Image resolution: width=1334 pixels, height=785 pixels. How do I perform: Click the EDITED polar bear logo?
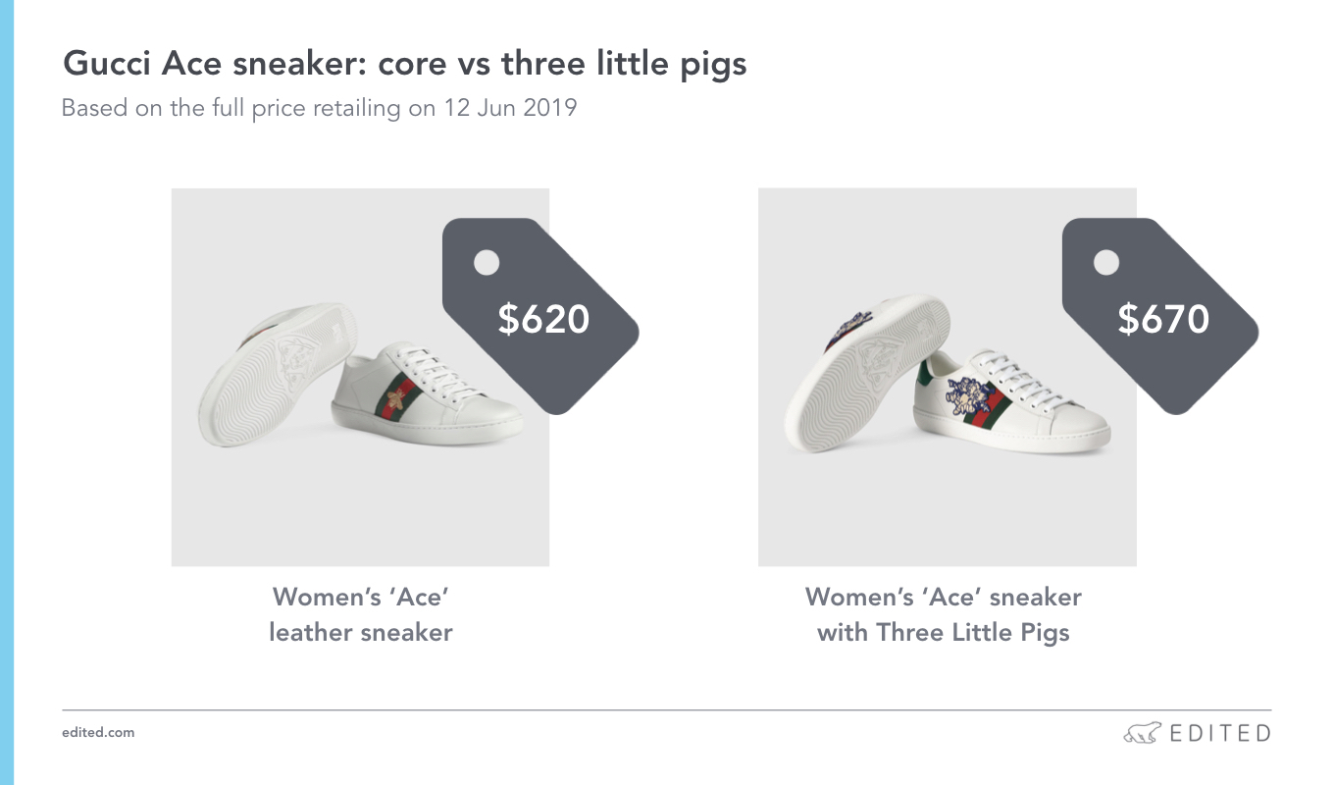(1143, 733)
